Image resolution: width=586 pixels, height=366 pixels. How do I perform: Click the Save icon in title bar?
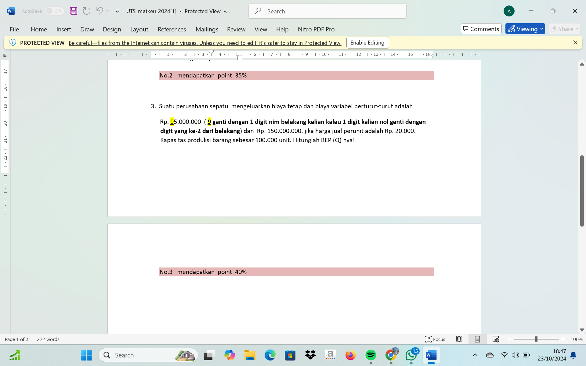(74, 11)
